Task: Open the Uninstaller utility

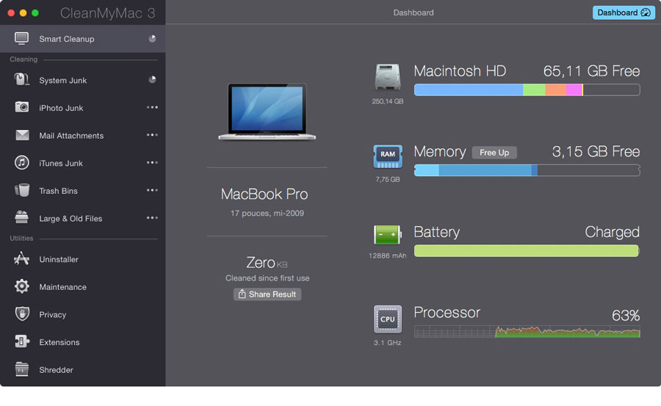Action: tap(82, 259)
